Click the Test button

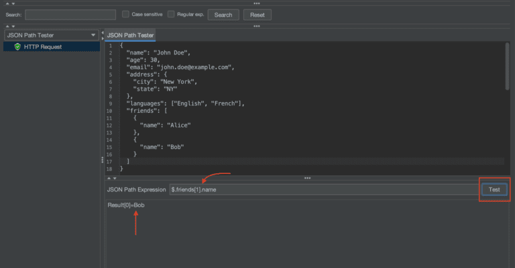(x=494, y=189)
